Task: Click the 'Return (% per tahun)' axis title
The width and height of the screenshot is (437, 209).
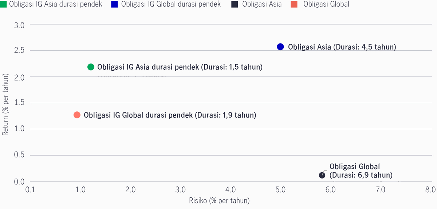Action: click(5, 105)
